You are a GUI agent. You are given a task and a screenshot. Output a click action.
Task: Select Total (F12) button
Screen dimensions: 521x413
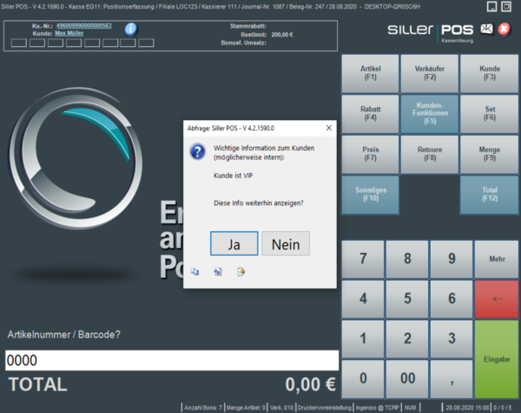coord(489,195)
